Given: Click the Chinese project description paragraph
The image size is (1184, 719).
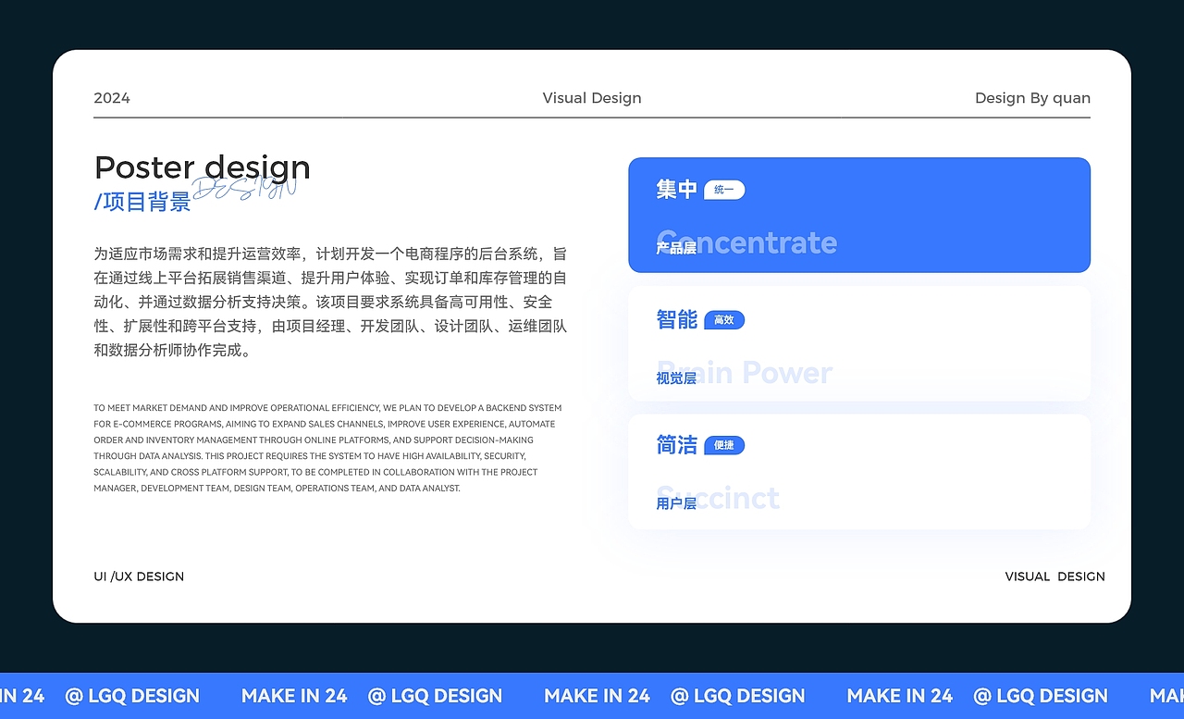Looking at the screenshot, I should point(330,302).
